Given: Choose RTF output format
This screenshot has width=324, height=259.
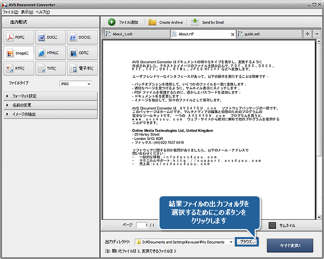Looking at the screenshot, I should (19, 68).
